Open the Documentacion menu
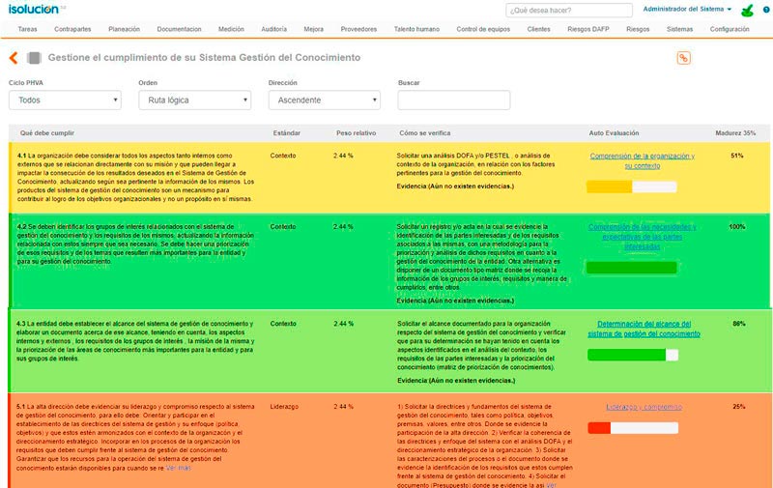 (x=179, y=29)
